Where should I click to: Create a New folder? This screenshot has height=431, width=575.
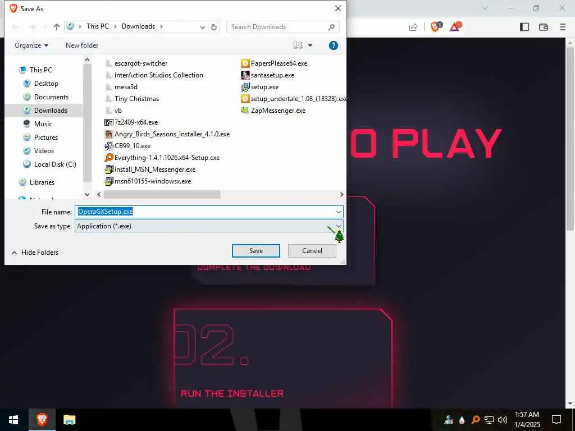coord(82,45)
